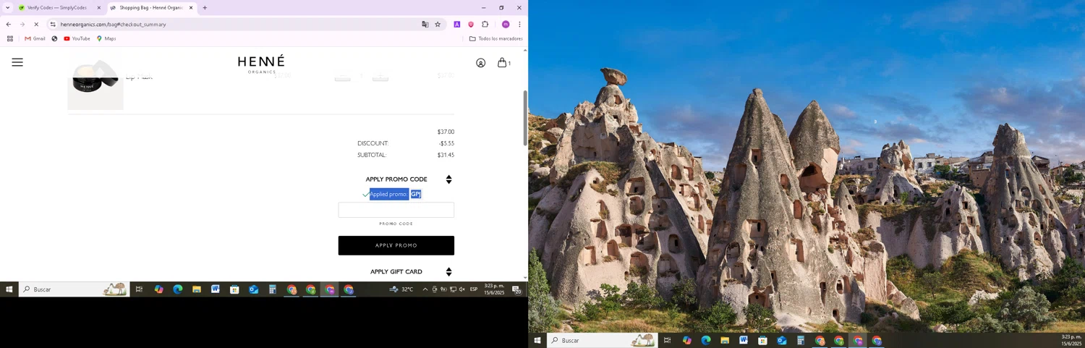This screenshot has height=348, width=1085.
Task: Bookmark this page with the star icon
Action: click(x=438, y=25)
